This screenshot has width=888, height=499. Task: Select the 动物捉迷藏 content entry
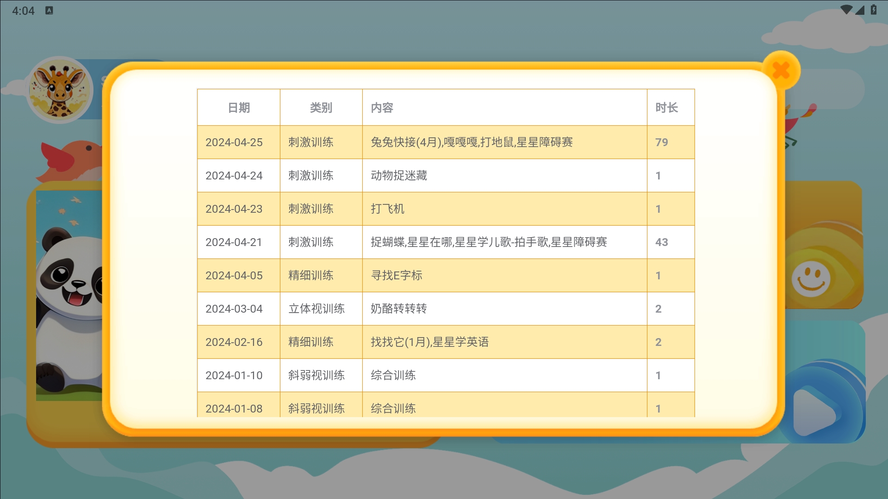(x=399, y=176)
